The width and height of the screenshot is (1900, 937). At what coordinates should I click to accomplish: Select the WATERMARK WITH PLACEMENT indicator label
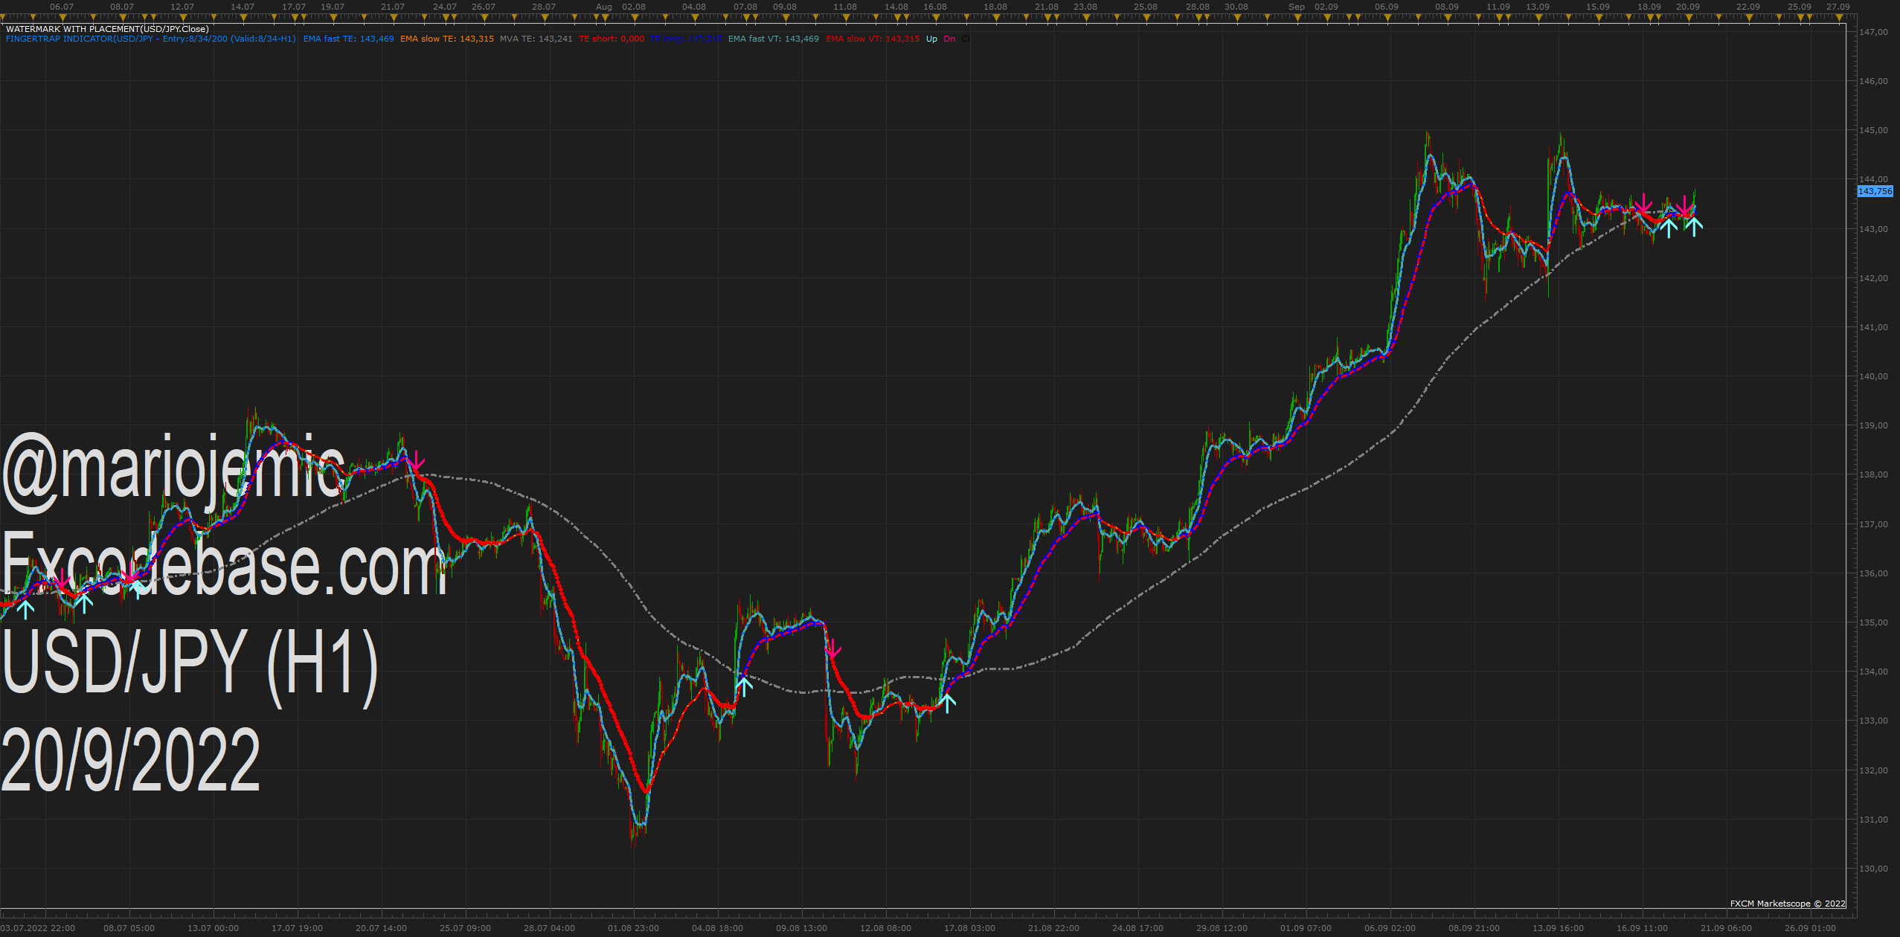click(107, 29)
